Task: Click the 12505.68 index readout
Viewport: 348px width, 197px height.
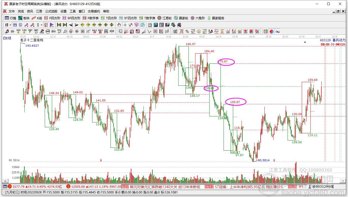Action: pyautogui.click(x=78, y=187)
